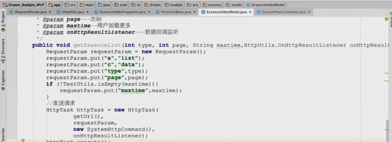
Task: Select the app breadcrumb folder
Action: tap(54, 5)
